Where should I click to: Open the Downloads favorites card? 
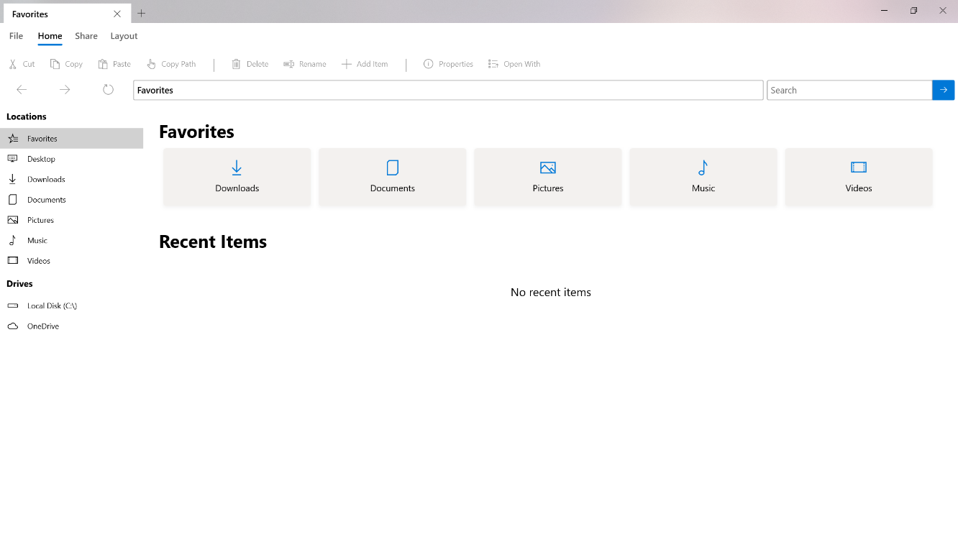click(x=237, y=177)
